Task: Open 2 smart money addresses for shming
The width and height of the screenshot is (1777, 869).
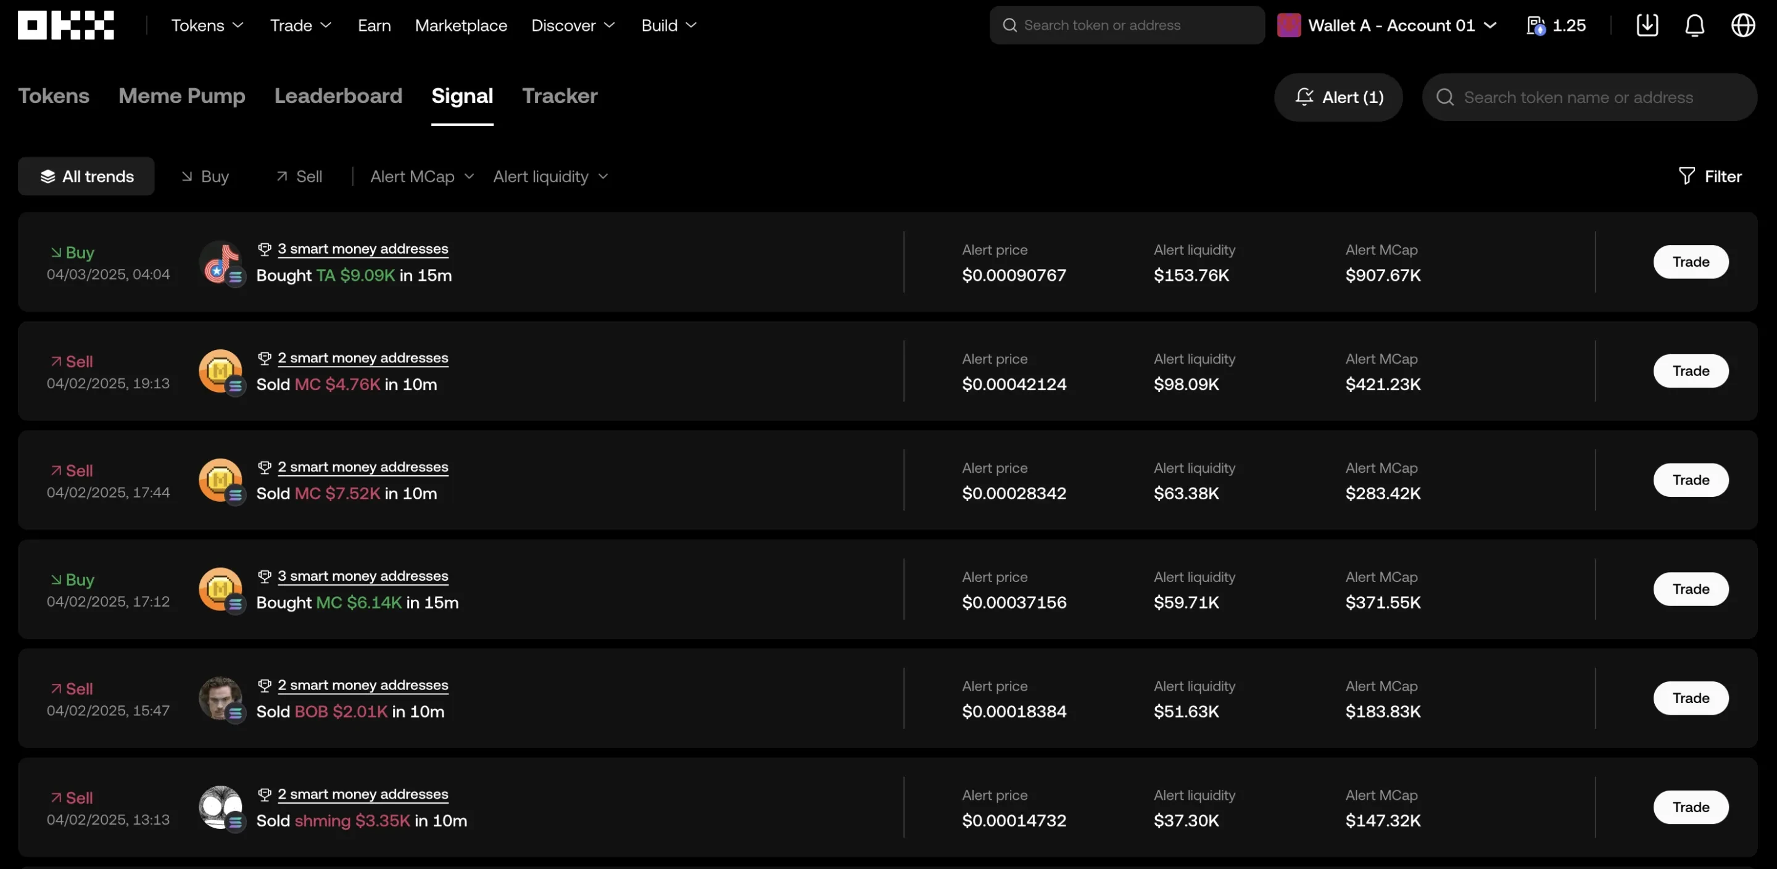Action: [x=363, y=794]
